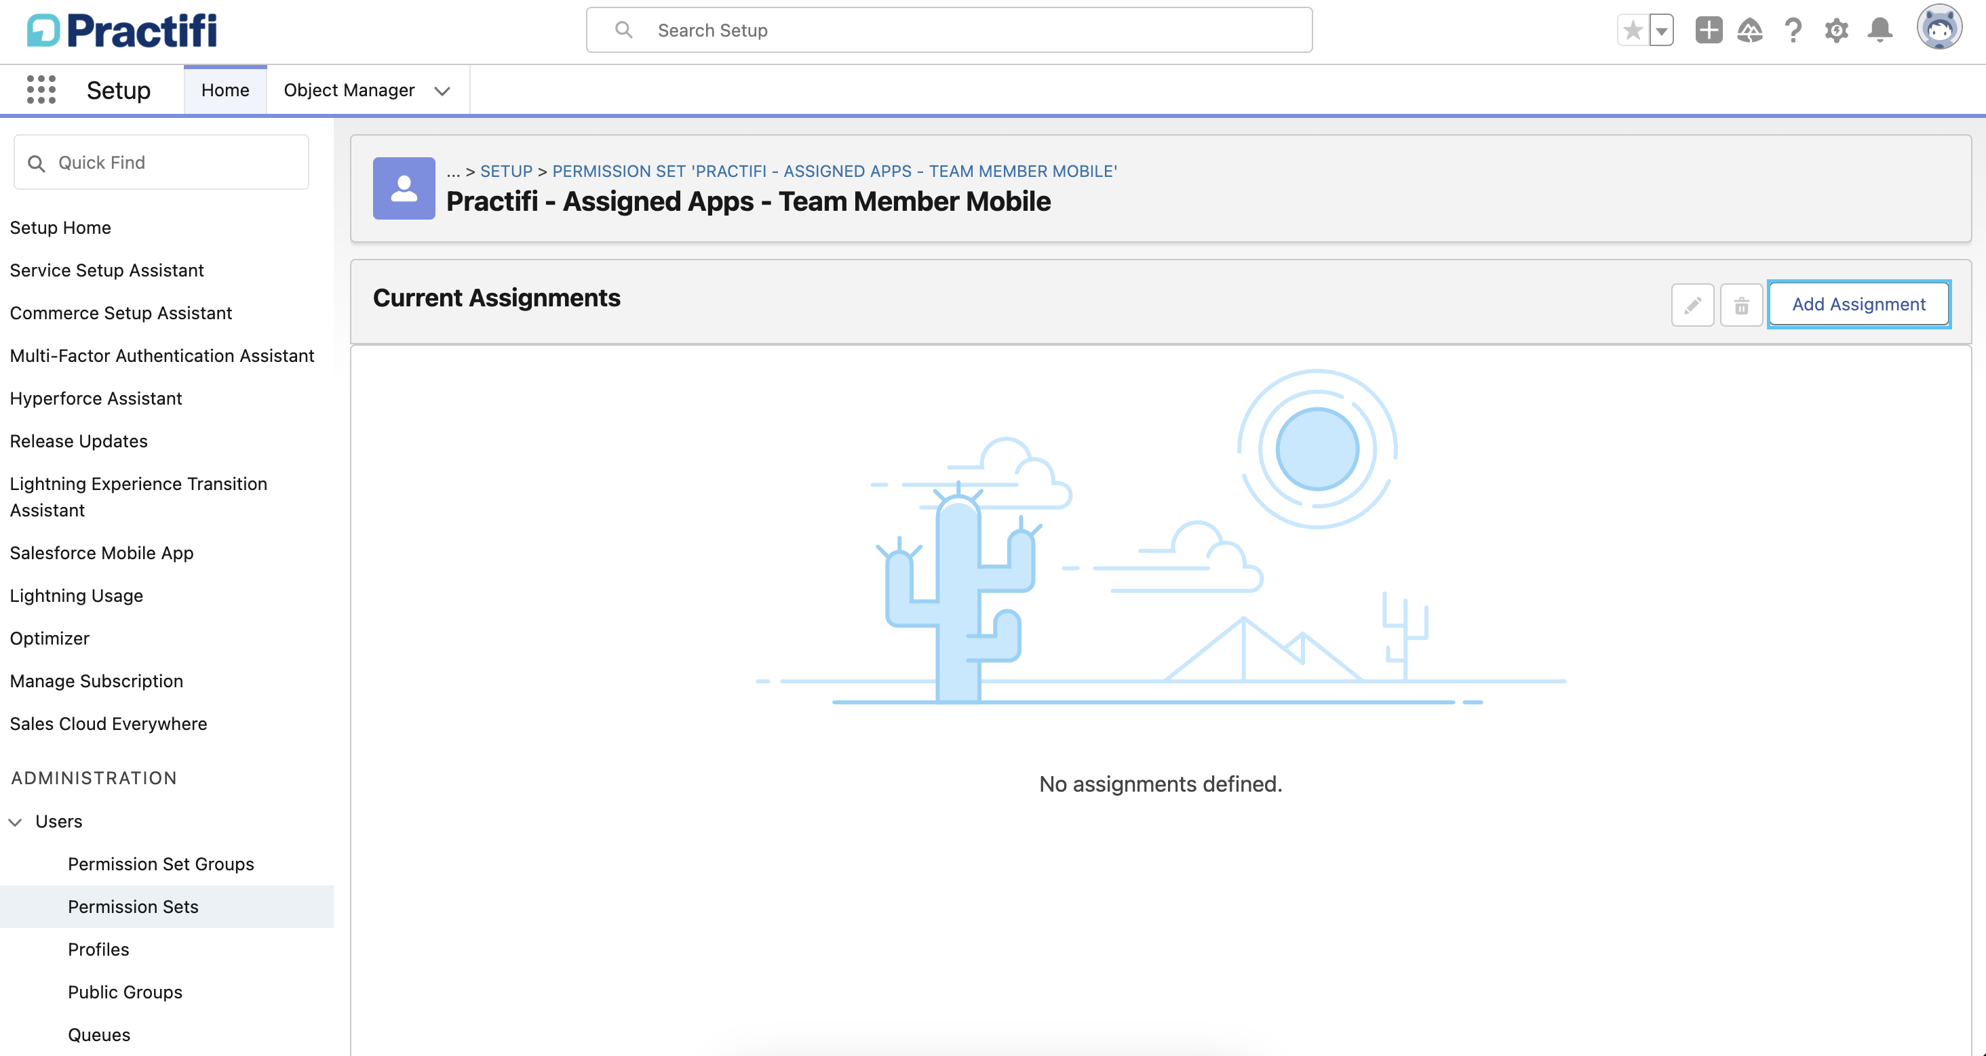
Task: Open Lightning Usage
Action: (77, 596)
